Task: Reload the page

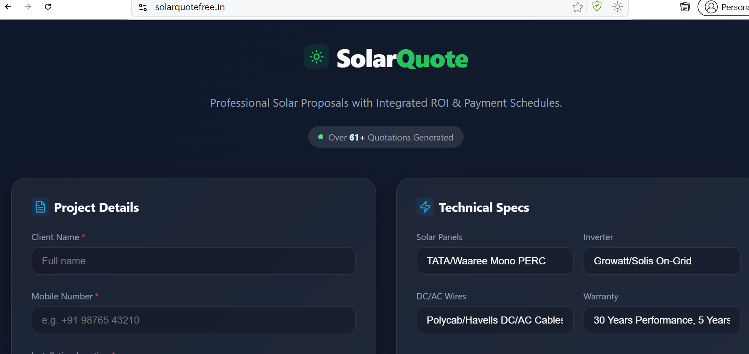Action: click(x=48, y=7)
